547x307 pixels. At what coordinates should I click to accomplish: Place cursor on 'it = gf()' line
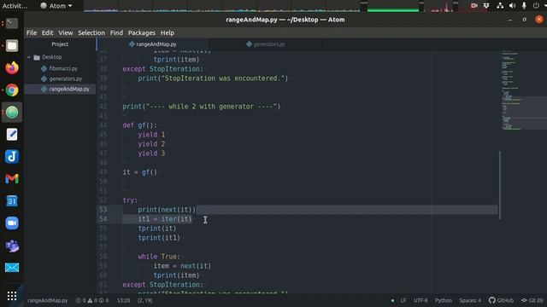tap(140, 172)
